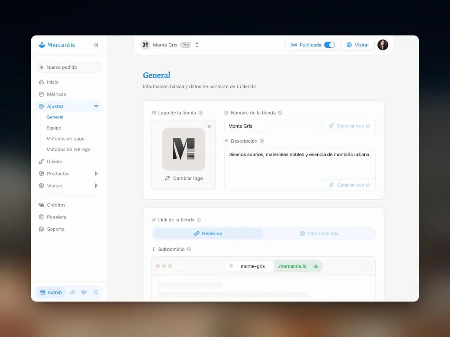Click the Ajustes gear icon
This screenshot has width=450, height=337.
(41, 106)
